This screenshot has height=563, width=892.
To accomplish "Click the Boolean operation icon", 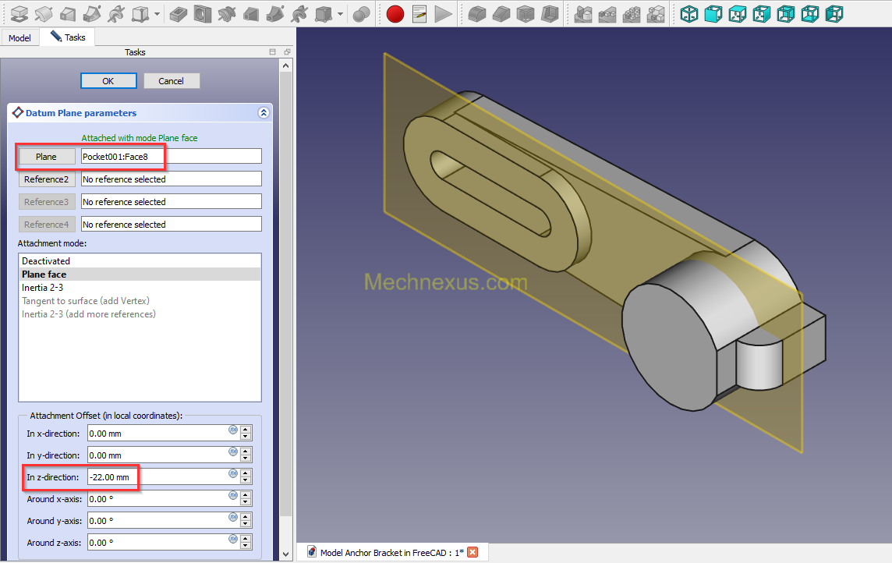I will (x=361, y=14).
